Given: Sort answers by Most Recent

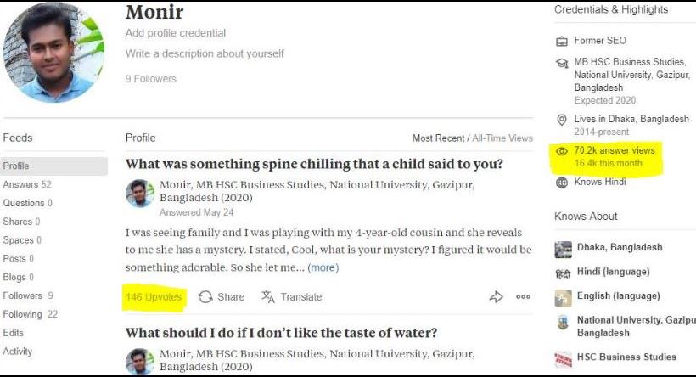Looking at the screenshot, I should [438, 138].
